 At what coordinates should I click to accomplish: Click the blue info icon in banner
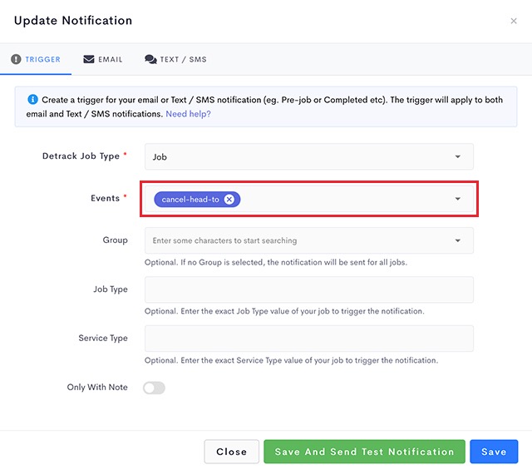[x=32, y=100]
